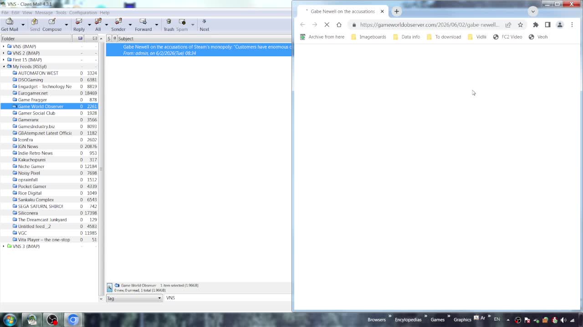Expand the VNS 3 (IMAP) account
The image size is (583, 327).
tap(4, 246)
